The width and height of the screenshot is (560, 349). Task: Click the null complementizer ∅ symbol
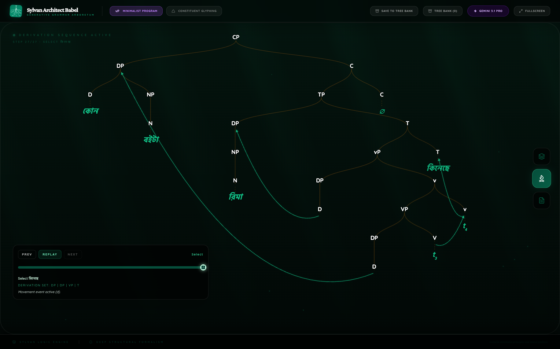pyautogui.click(x=382, y=112)
